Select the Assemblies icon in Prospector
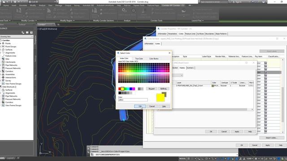287x161 pixels. click(x=3, y=75)
